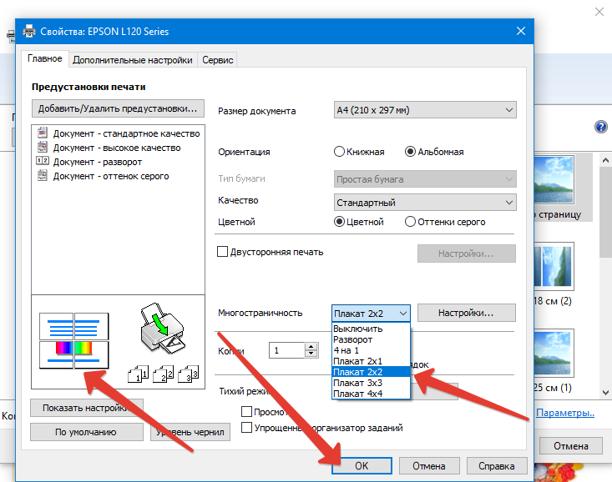Screen dimensions: 612x482
Task: Open the disabled Простая бумага dropdown
Action: coord(425,179)
